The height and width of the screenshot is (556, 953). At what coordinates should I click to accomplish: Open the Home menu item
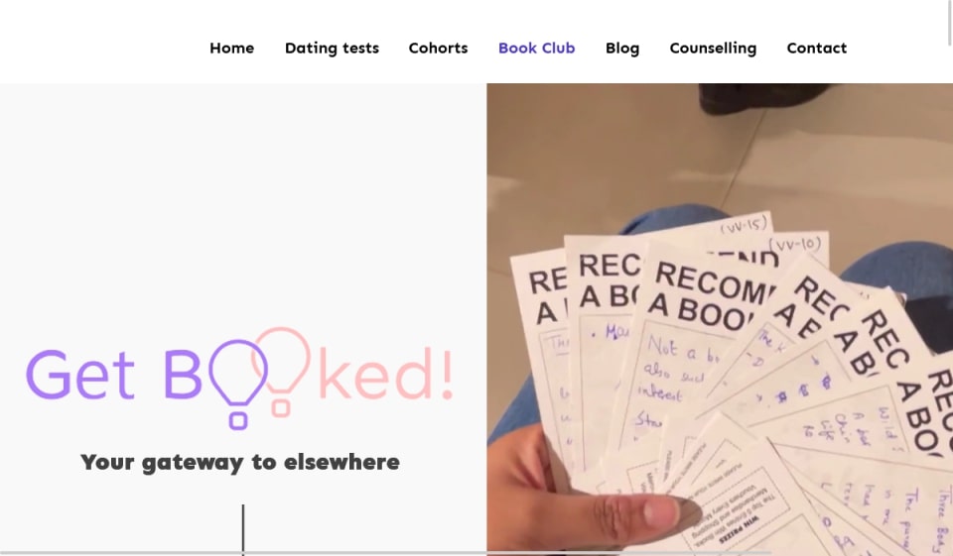click(231, 48)
